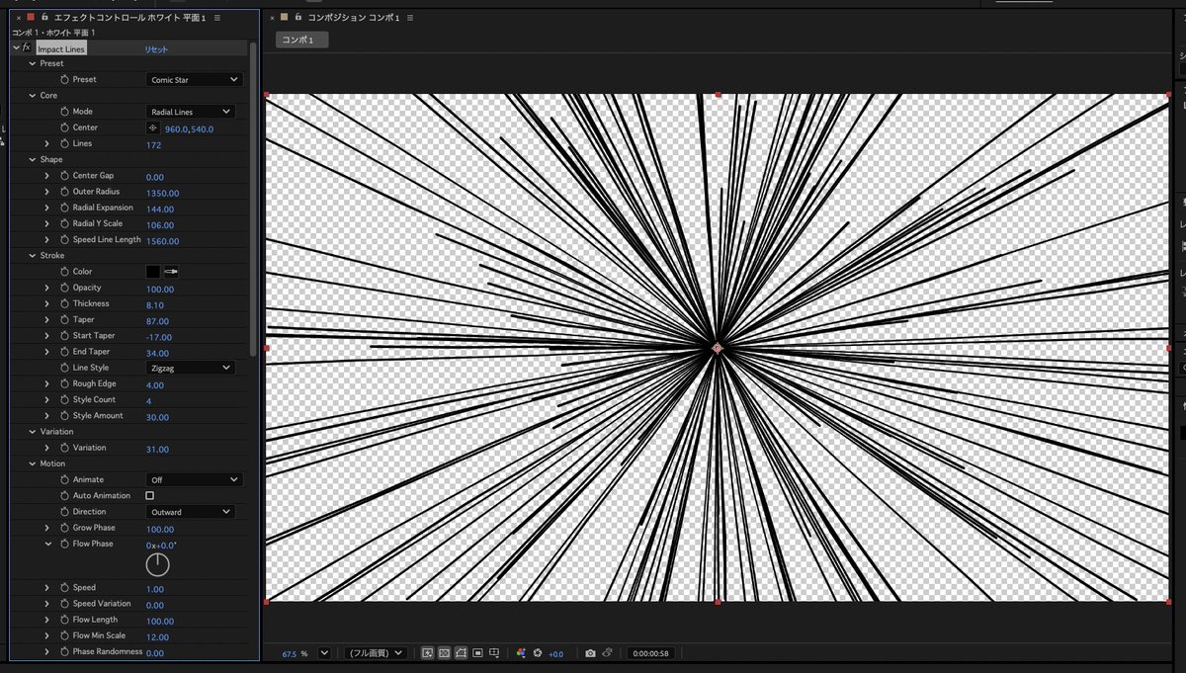Click the Effect Controls vertical scrollbar
The width and height of the screenshot is (1186, 673).
pos(254,198)
